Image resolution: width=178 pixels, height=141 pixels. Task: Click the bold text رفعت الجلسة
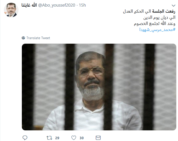[164, 11]
